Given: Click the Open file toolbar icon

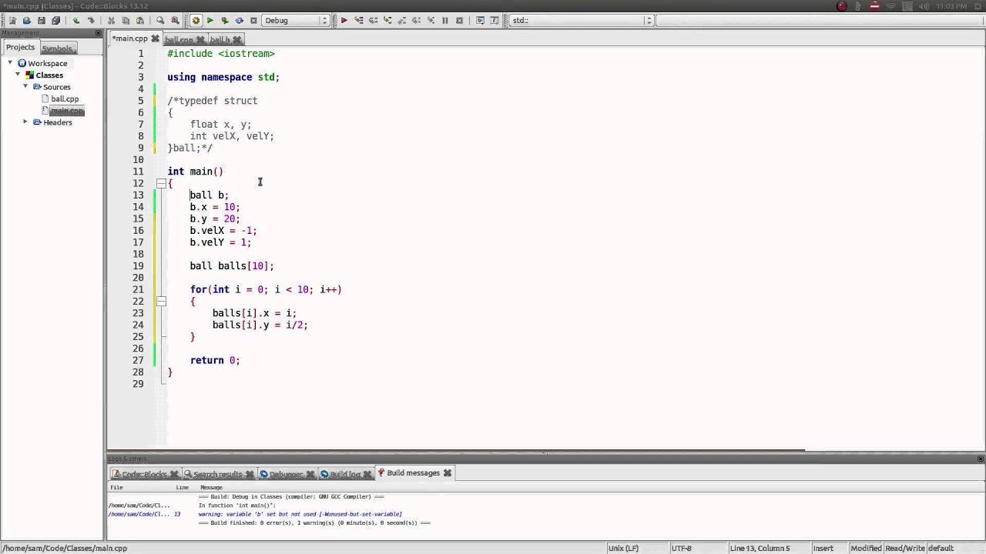Looking at the screenshot, I should pyautogui.click(x=26, y=21).
